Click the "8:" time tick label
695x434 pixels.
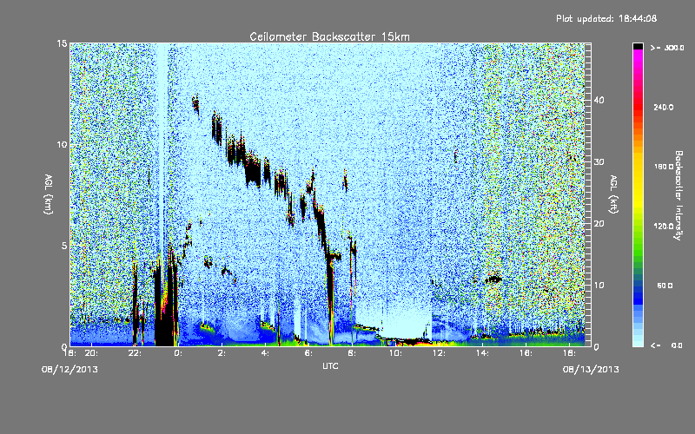click(353, 353)
